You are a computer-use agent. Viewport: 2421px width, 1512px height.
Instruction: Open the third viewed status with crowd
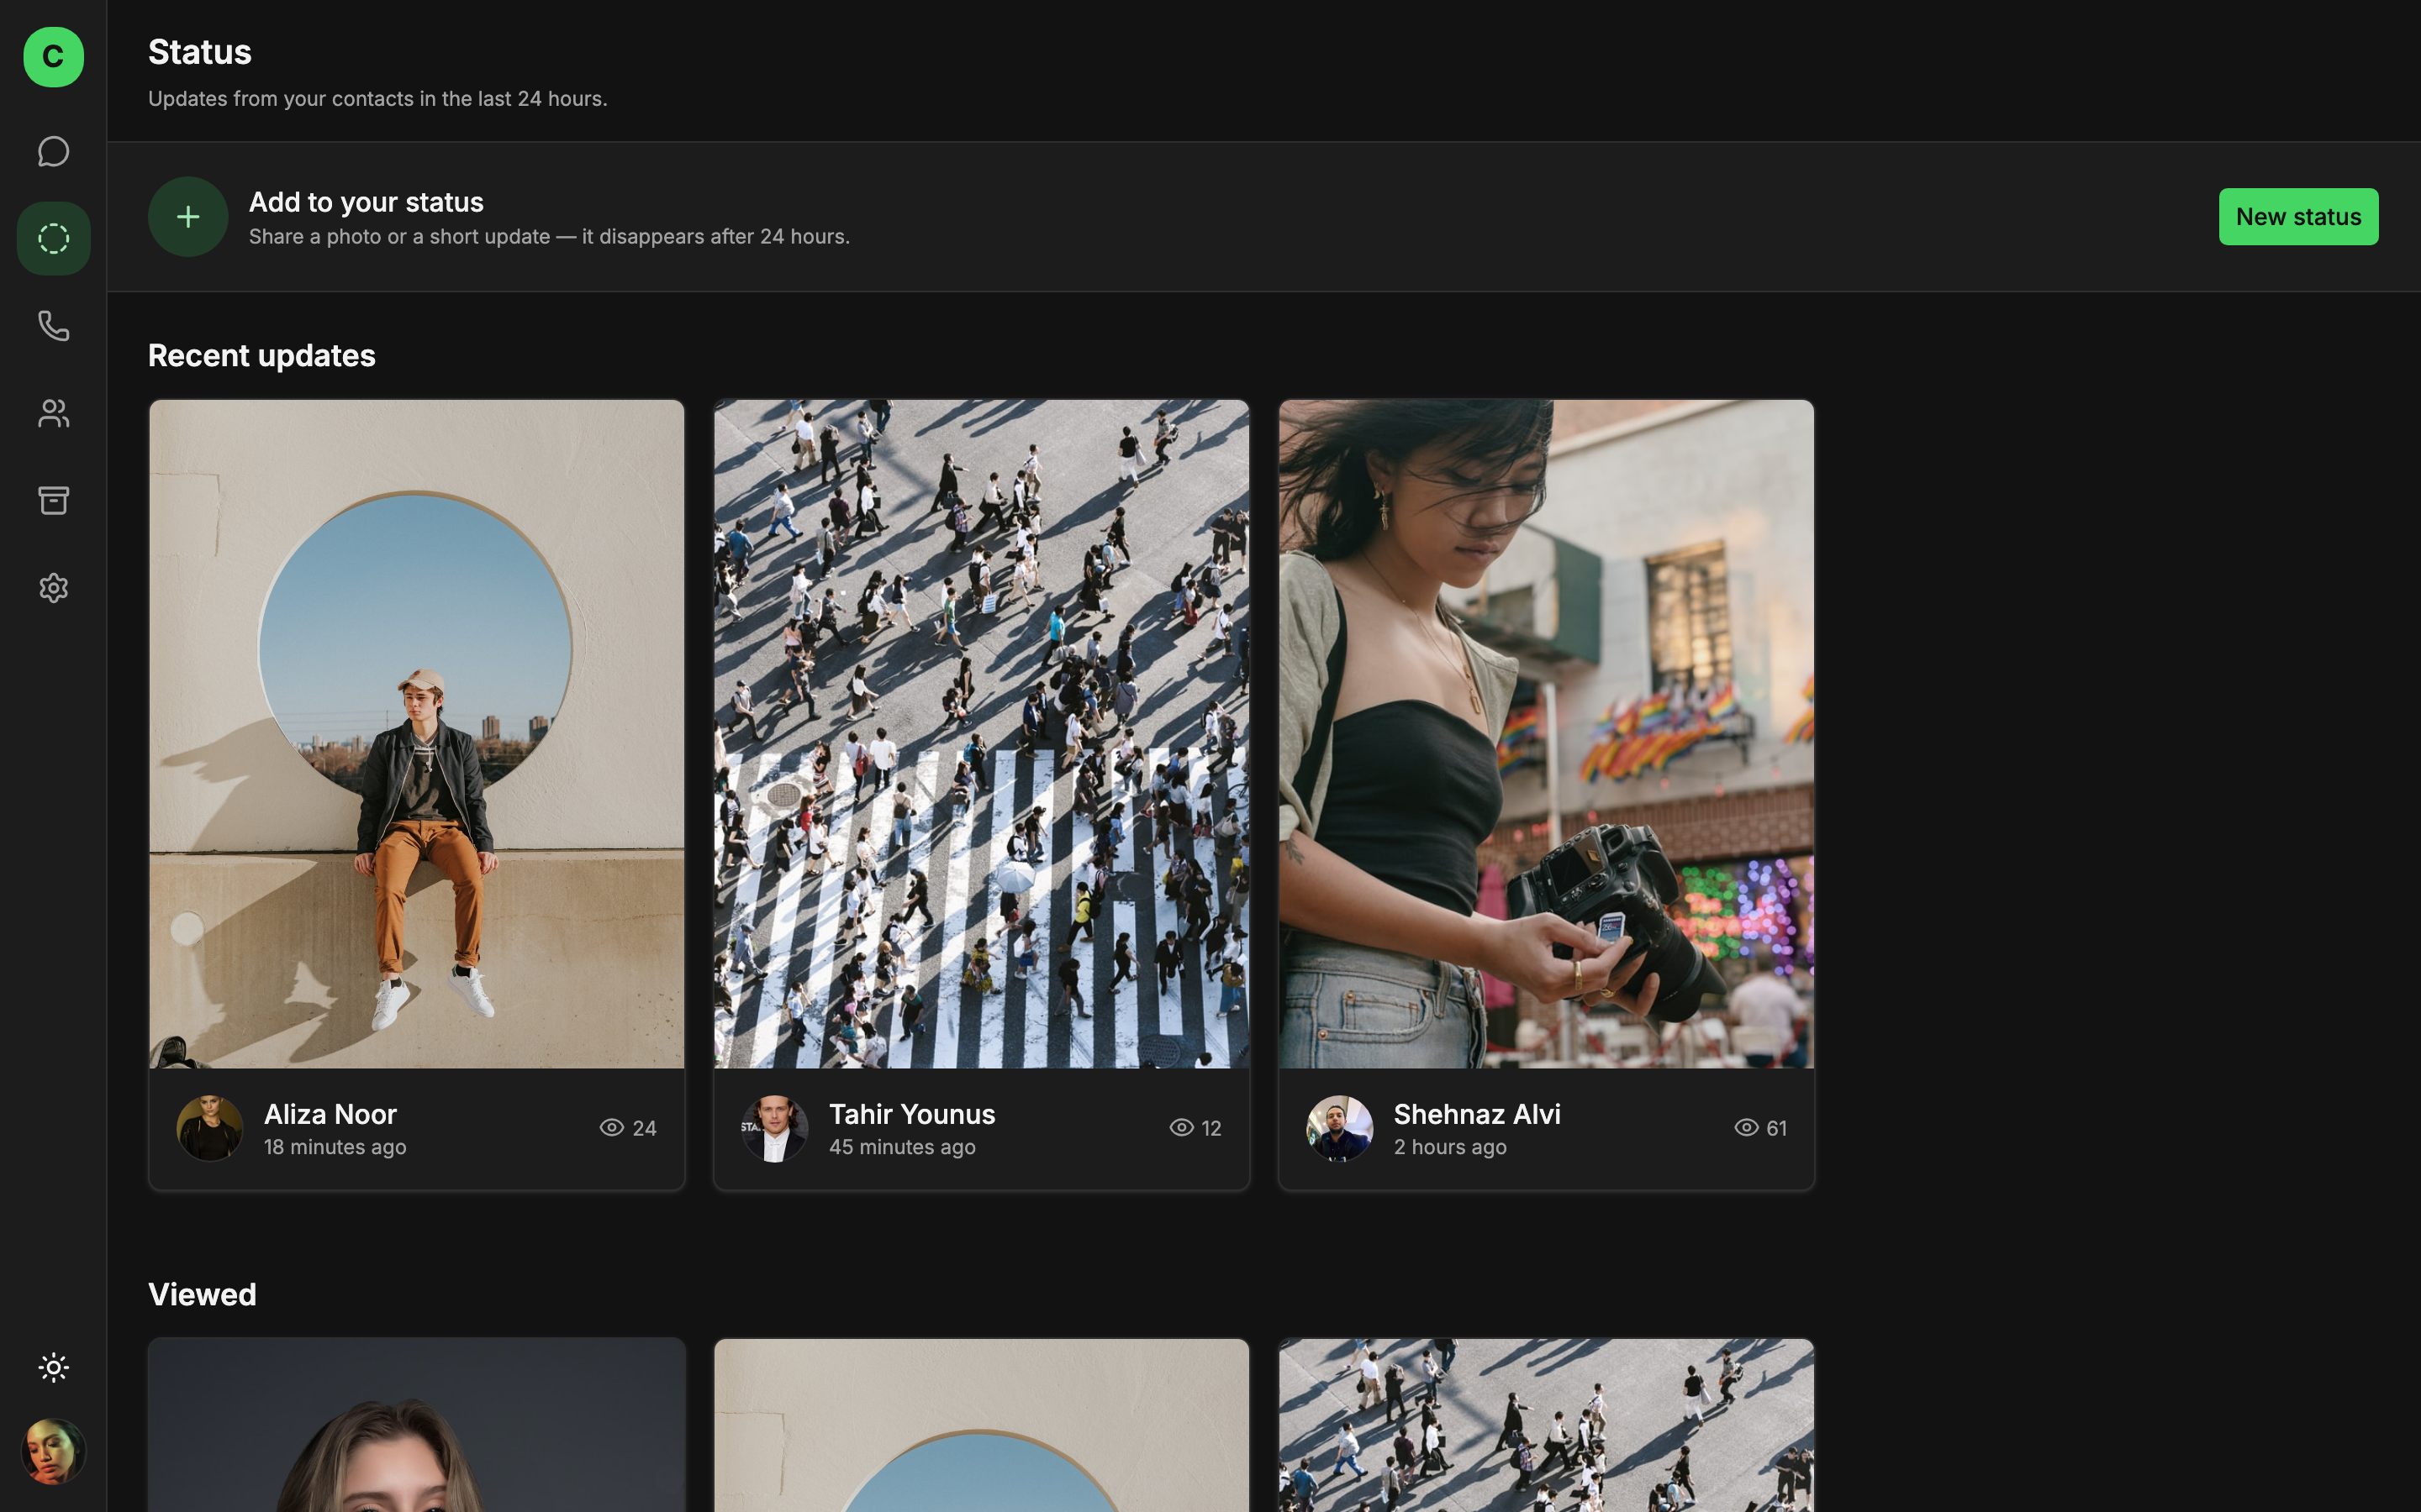click(x=1546, y=1425)
